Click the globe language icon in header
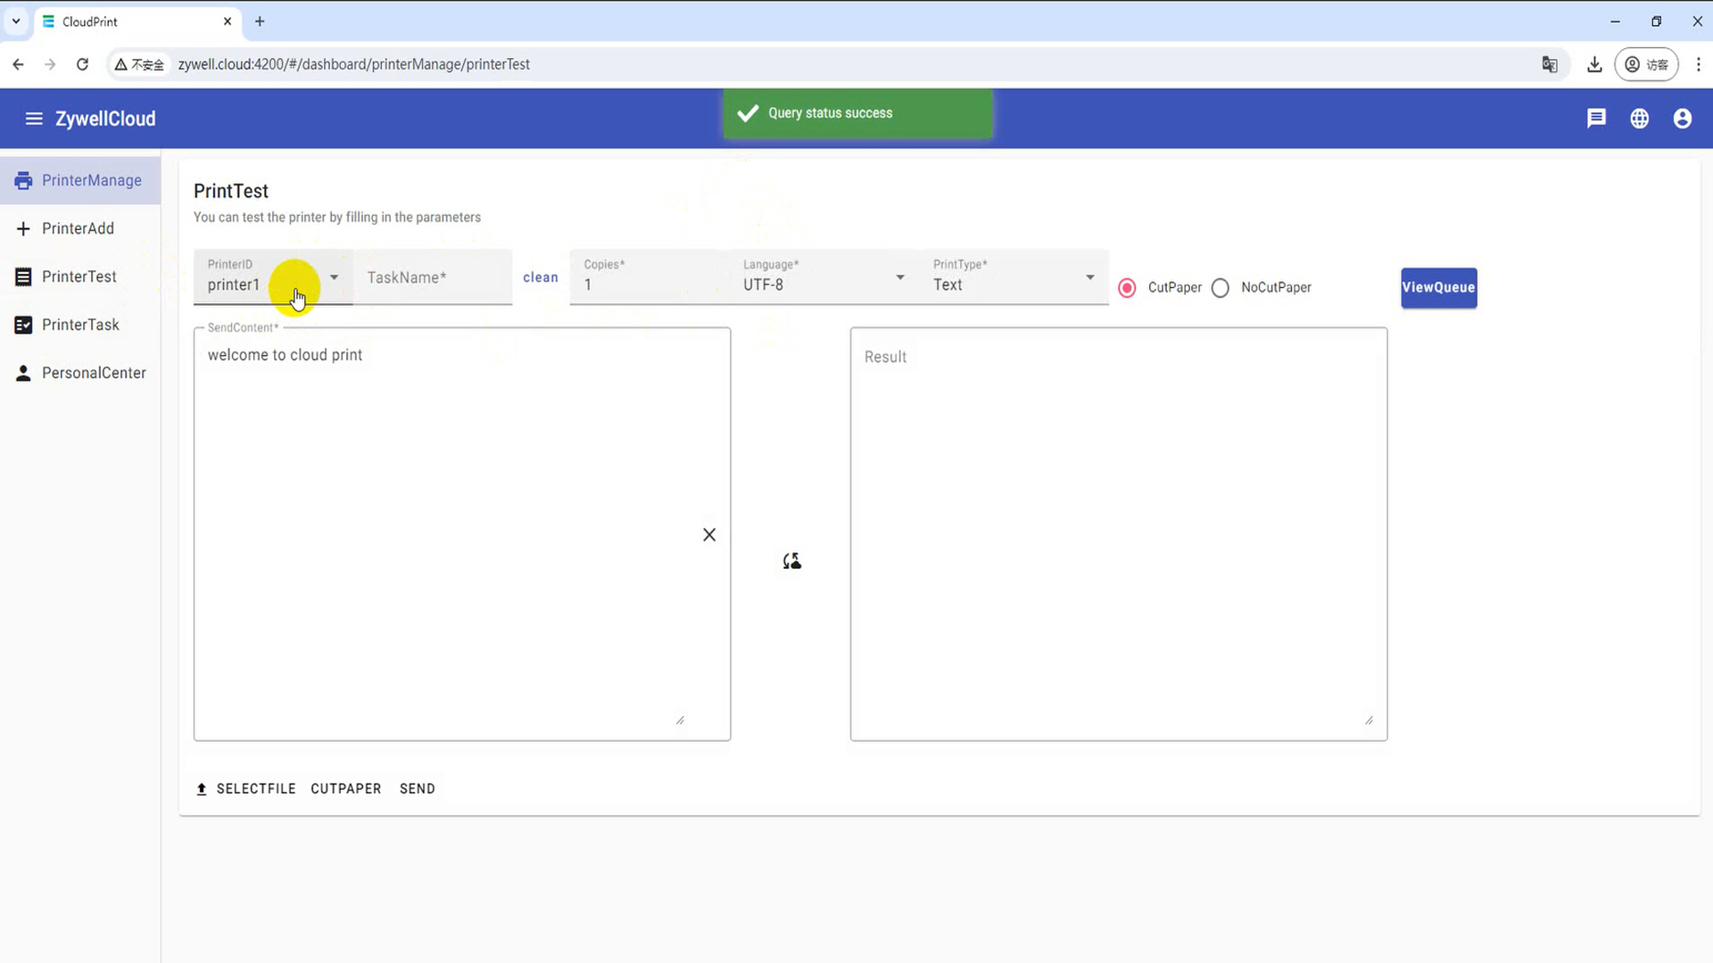 point(1639,119)
